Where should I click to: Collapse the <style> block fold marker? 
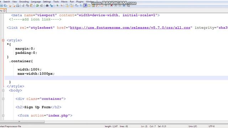(x=3, y=40)
